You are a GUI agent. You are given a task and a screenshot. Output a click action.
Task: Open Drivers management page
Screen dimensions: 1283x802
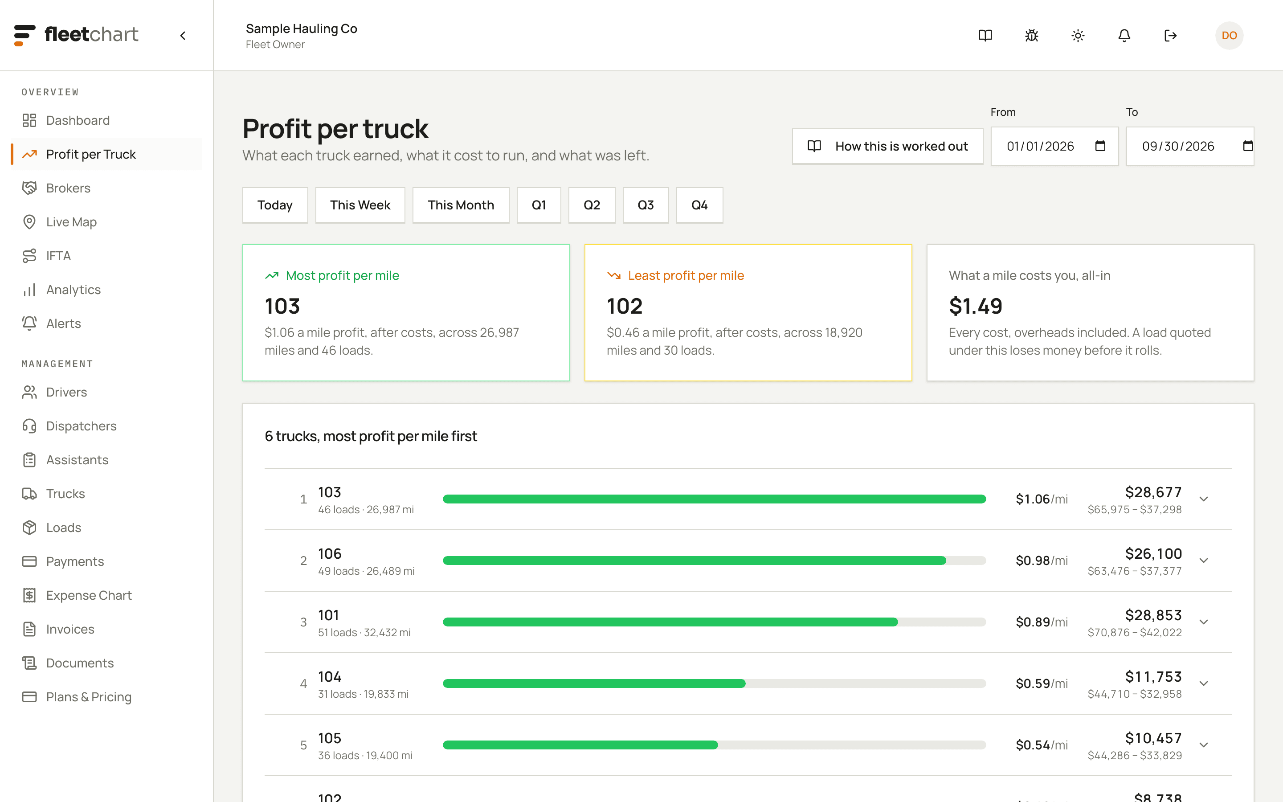point(106,392)
